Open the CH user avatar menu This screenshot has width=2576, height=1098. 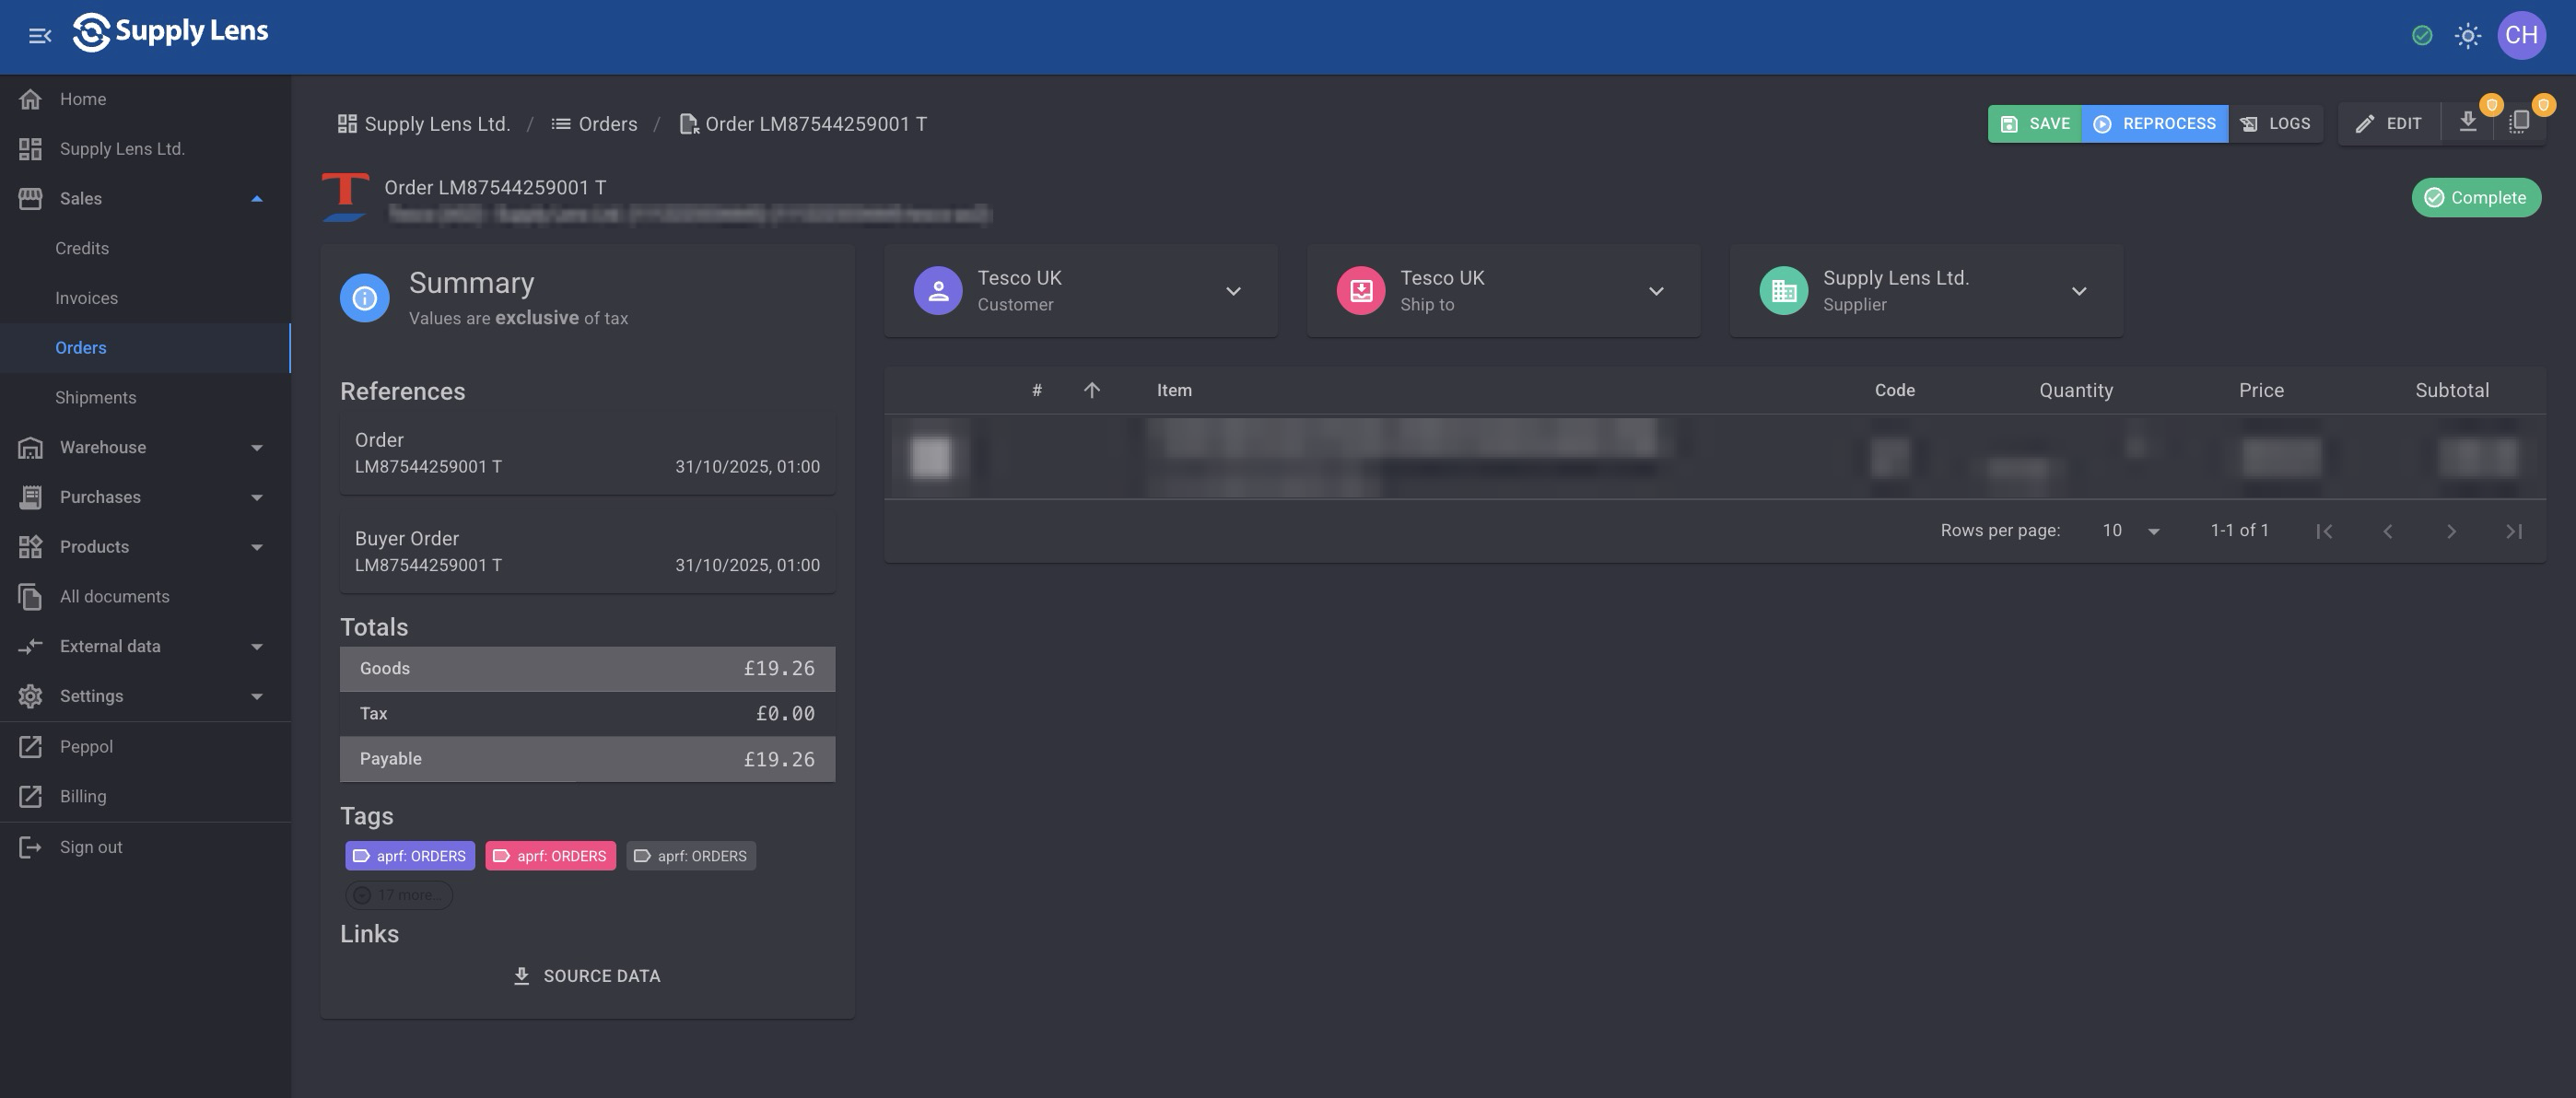point(2520,36)
